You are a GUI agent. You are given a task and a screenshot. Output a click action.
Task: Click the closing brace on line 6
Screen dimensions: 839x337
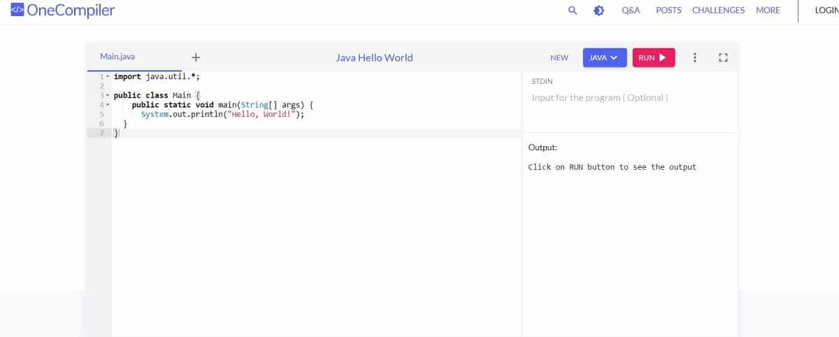(125, 124)
